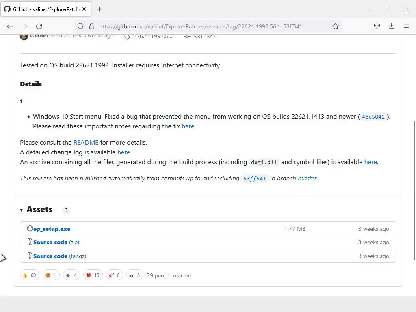
Task: Open commit 46c5041 link
Action: (x=373, y=117)
